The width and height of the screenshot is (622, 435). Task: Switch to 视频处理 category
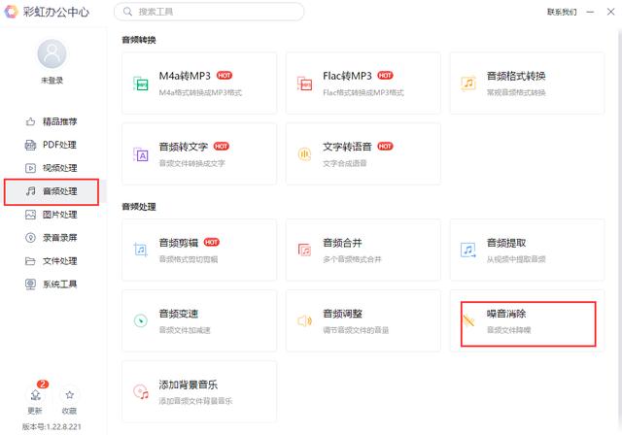click(x=52, y=168)
